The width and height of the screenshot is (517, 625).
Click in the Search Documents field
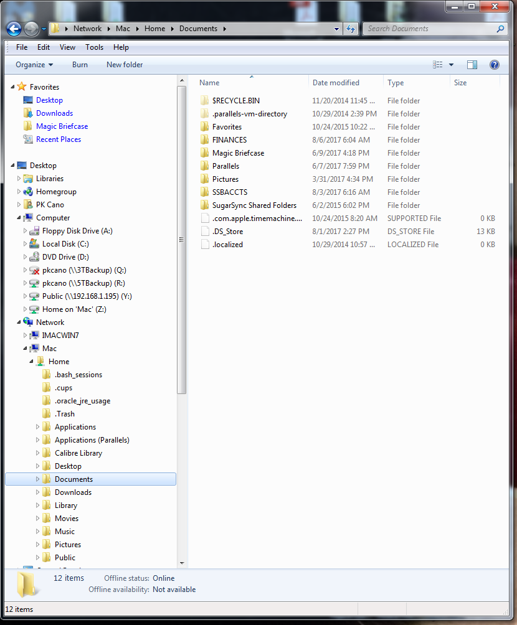[430, 29]
